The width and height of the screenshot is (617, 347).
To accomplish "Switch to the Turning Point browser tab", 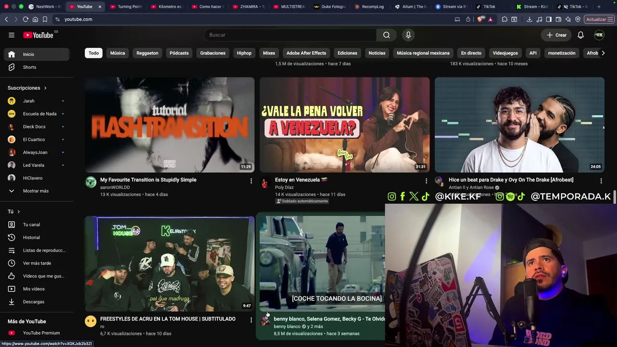I will pyautogui.click(x=126, y=7).
